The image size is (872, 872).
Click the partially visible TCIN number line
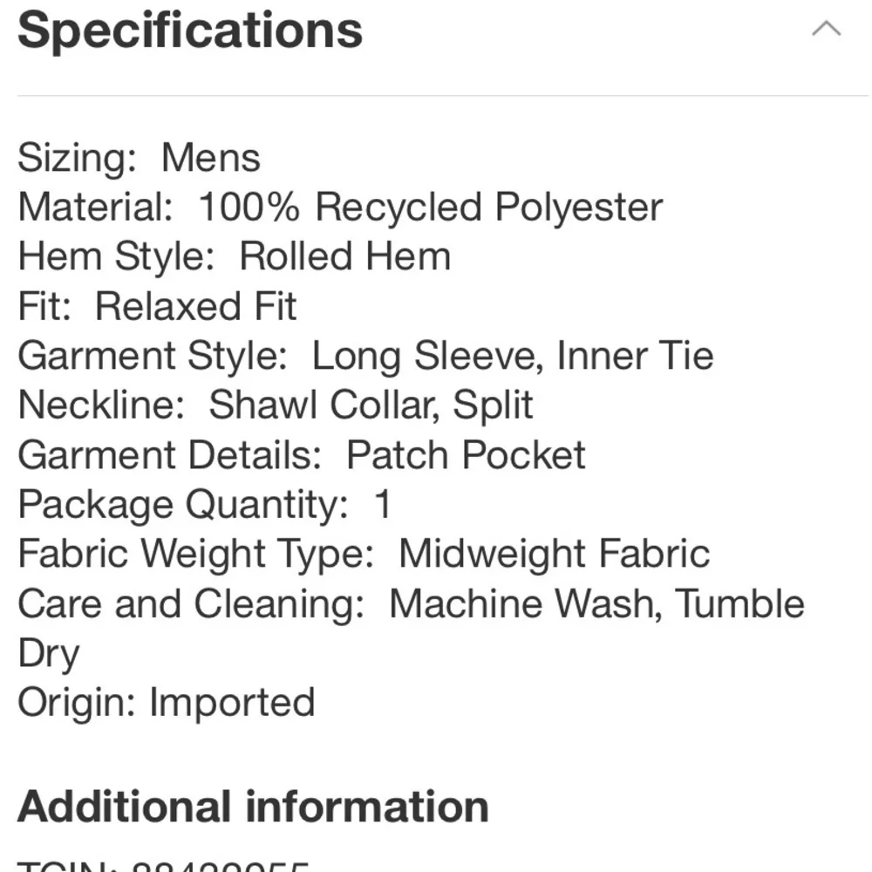tap(163, 866)
